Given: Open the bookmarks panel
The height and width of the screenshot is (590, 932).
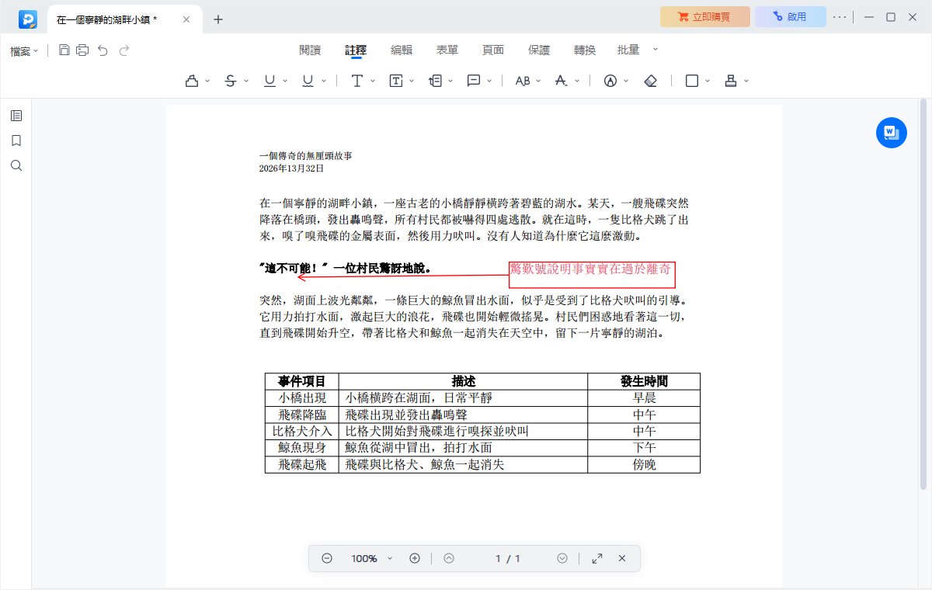Looking at the screenshot, I should [x=16, y=140].
